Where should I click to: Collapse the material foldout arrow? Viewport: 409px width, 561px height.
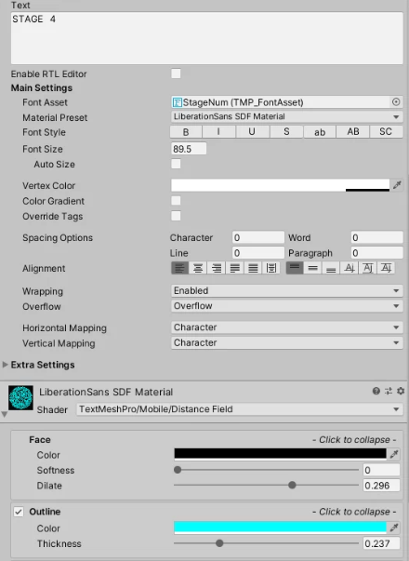pyautogui.click(x=5, y=414)
